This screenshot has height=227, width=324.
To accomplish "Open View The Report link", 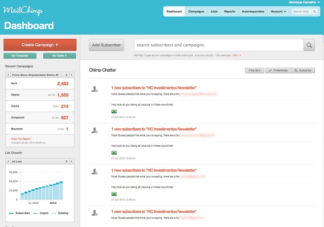I will click(21, 139).
